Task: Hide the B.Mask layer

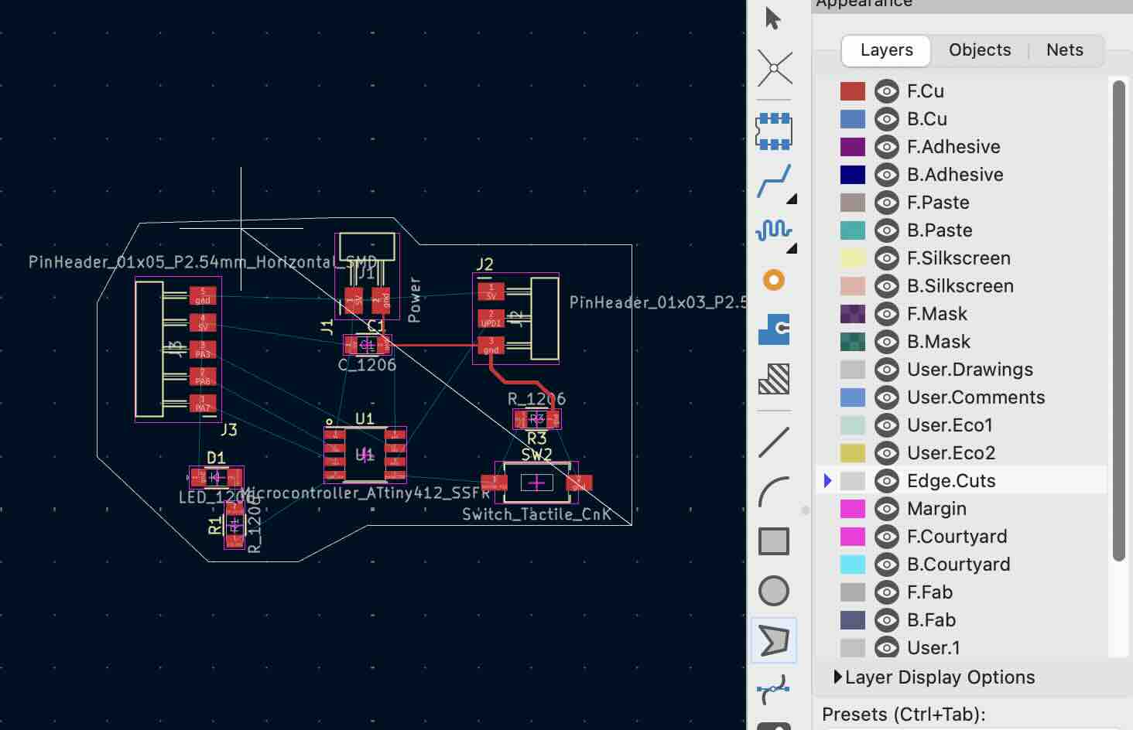Action: 887,342
